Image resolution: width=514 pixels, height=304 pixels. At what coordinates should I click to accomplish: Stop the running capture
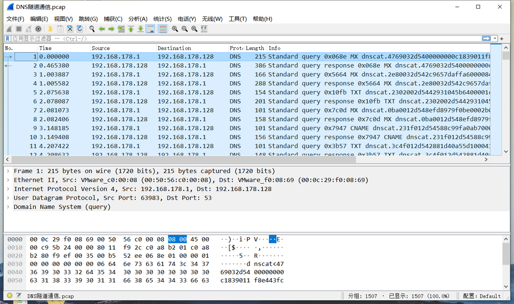click(19, 29)
